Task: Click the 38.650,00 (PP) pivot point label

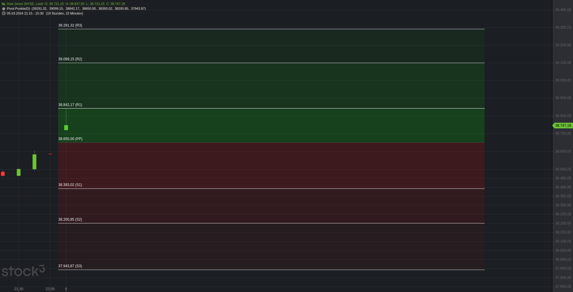Action: point(70,139)
